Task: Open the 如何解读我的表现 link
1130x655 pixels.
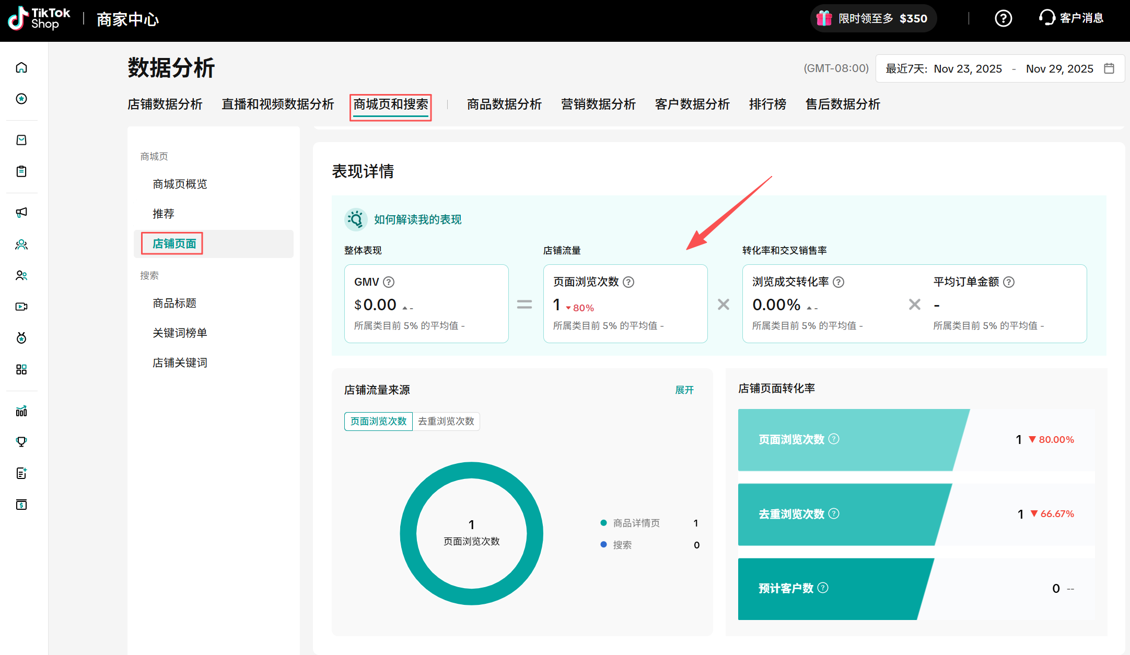Action: [418, 220]
